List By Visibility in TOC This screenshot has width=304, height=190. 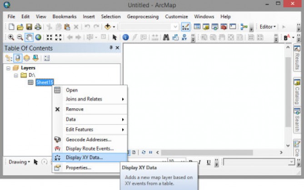point(27,58)
